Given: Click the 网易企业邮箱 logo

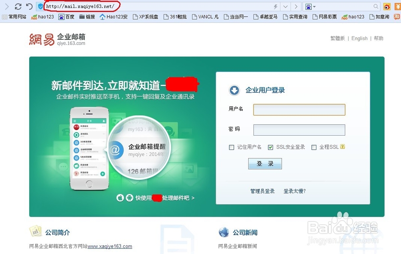Looking at the screenshot, I should coord(56,39).
